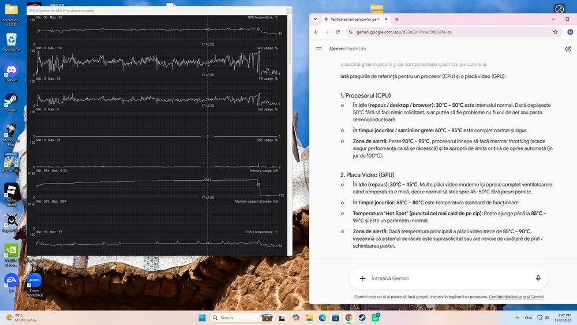
Task: Click the plus icon to add files in Gemini
Action: 362,278
